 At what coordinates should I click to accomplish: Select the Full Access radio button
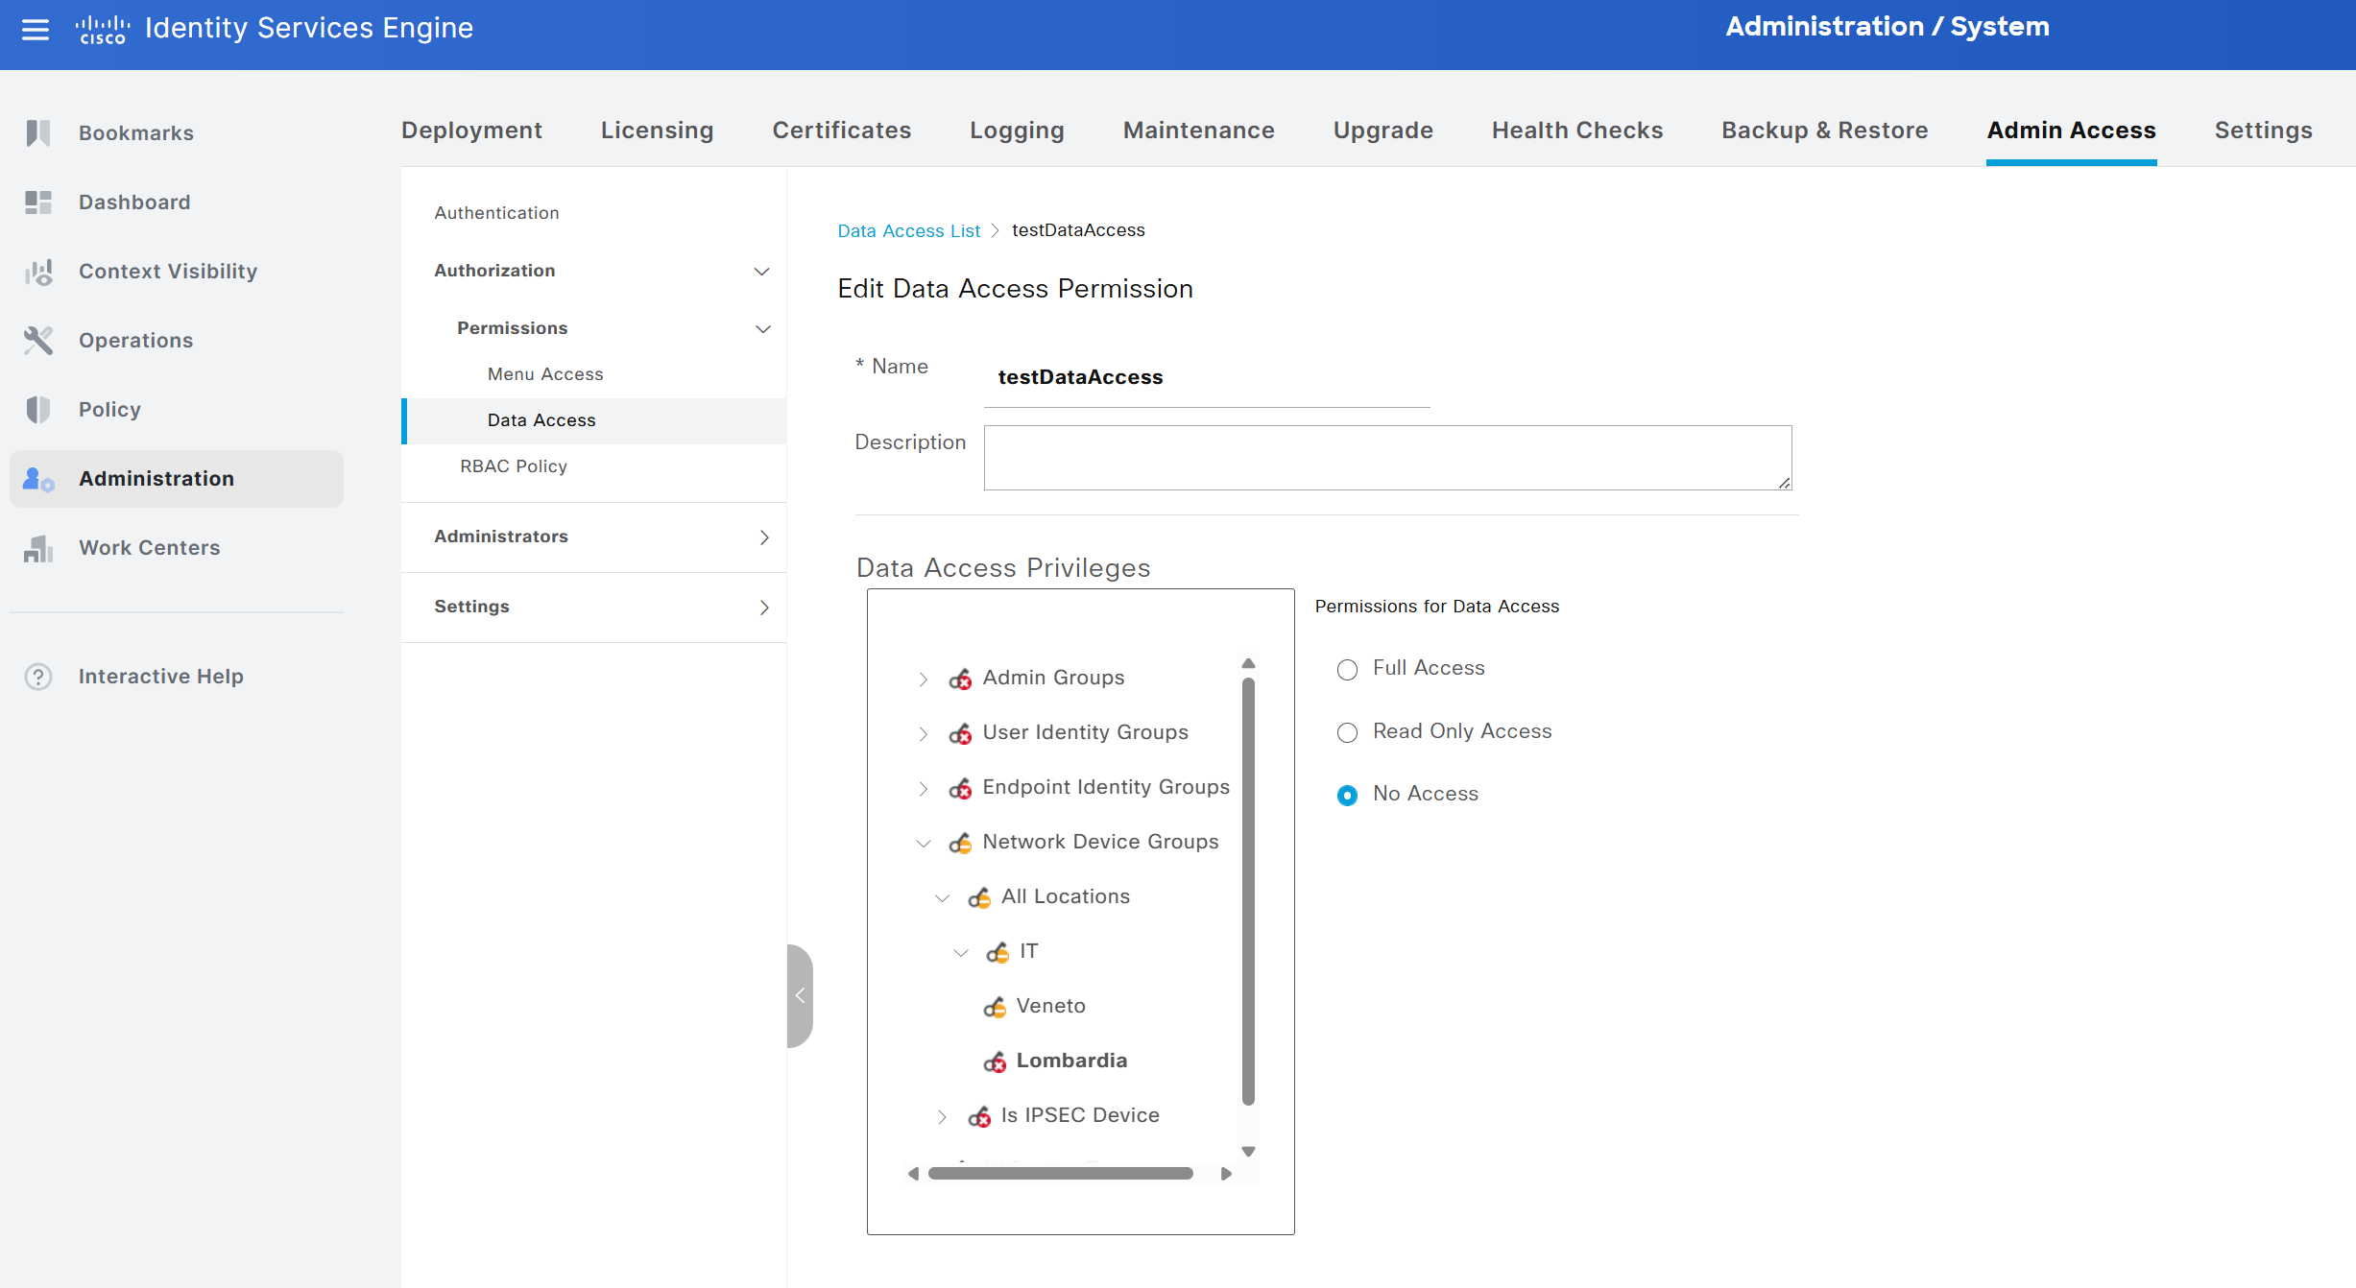click(1347, 669)
